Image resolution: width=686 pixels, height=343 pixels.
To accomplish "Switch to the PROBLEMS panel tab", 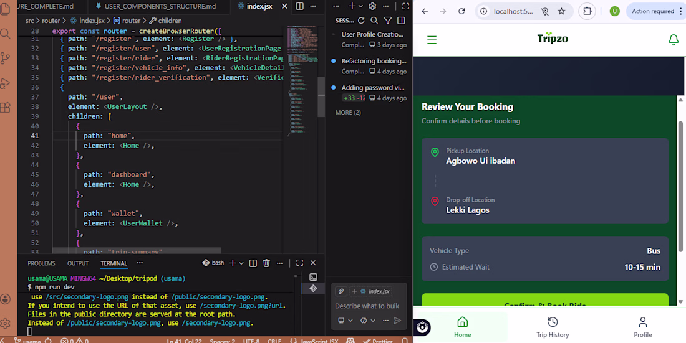I will (x=41, y=263).
